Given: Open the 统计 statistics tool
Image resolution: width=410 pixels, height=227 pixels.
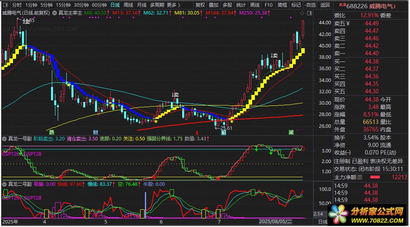Looking at the screenshot, I should pyautogui.click(x=241, y=5).
